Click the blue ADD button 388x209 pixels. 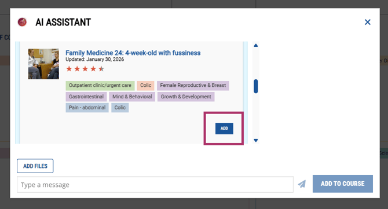click(224, 129)
